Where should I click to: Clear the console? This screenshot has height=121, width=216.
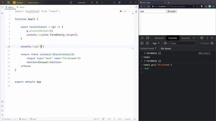coord(147,43)
